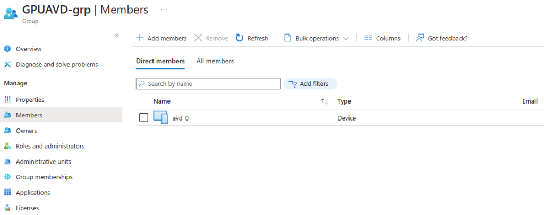The image size is (544, 215).
Task: Click the search magnifier icon
Action: [x=142, y=83]
